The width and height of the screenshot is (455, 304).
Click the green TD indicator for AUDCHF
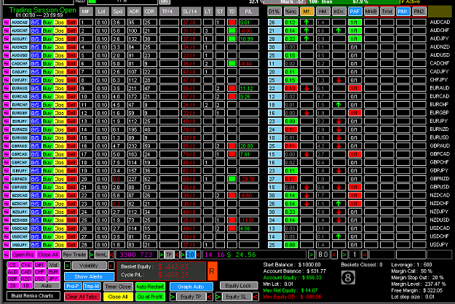pyautogui.click(x=232, y=31)
